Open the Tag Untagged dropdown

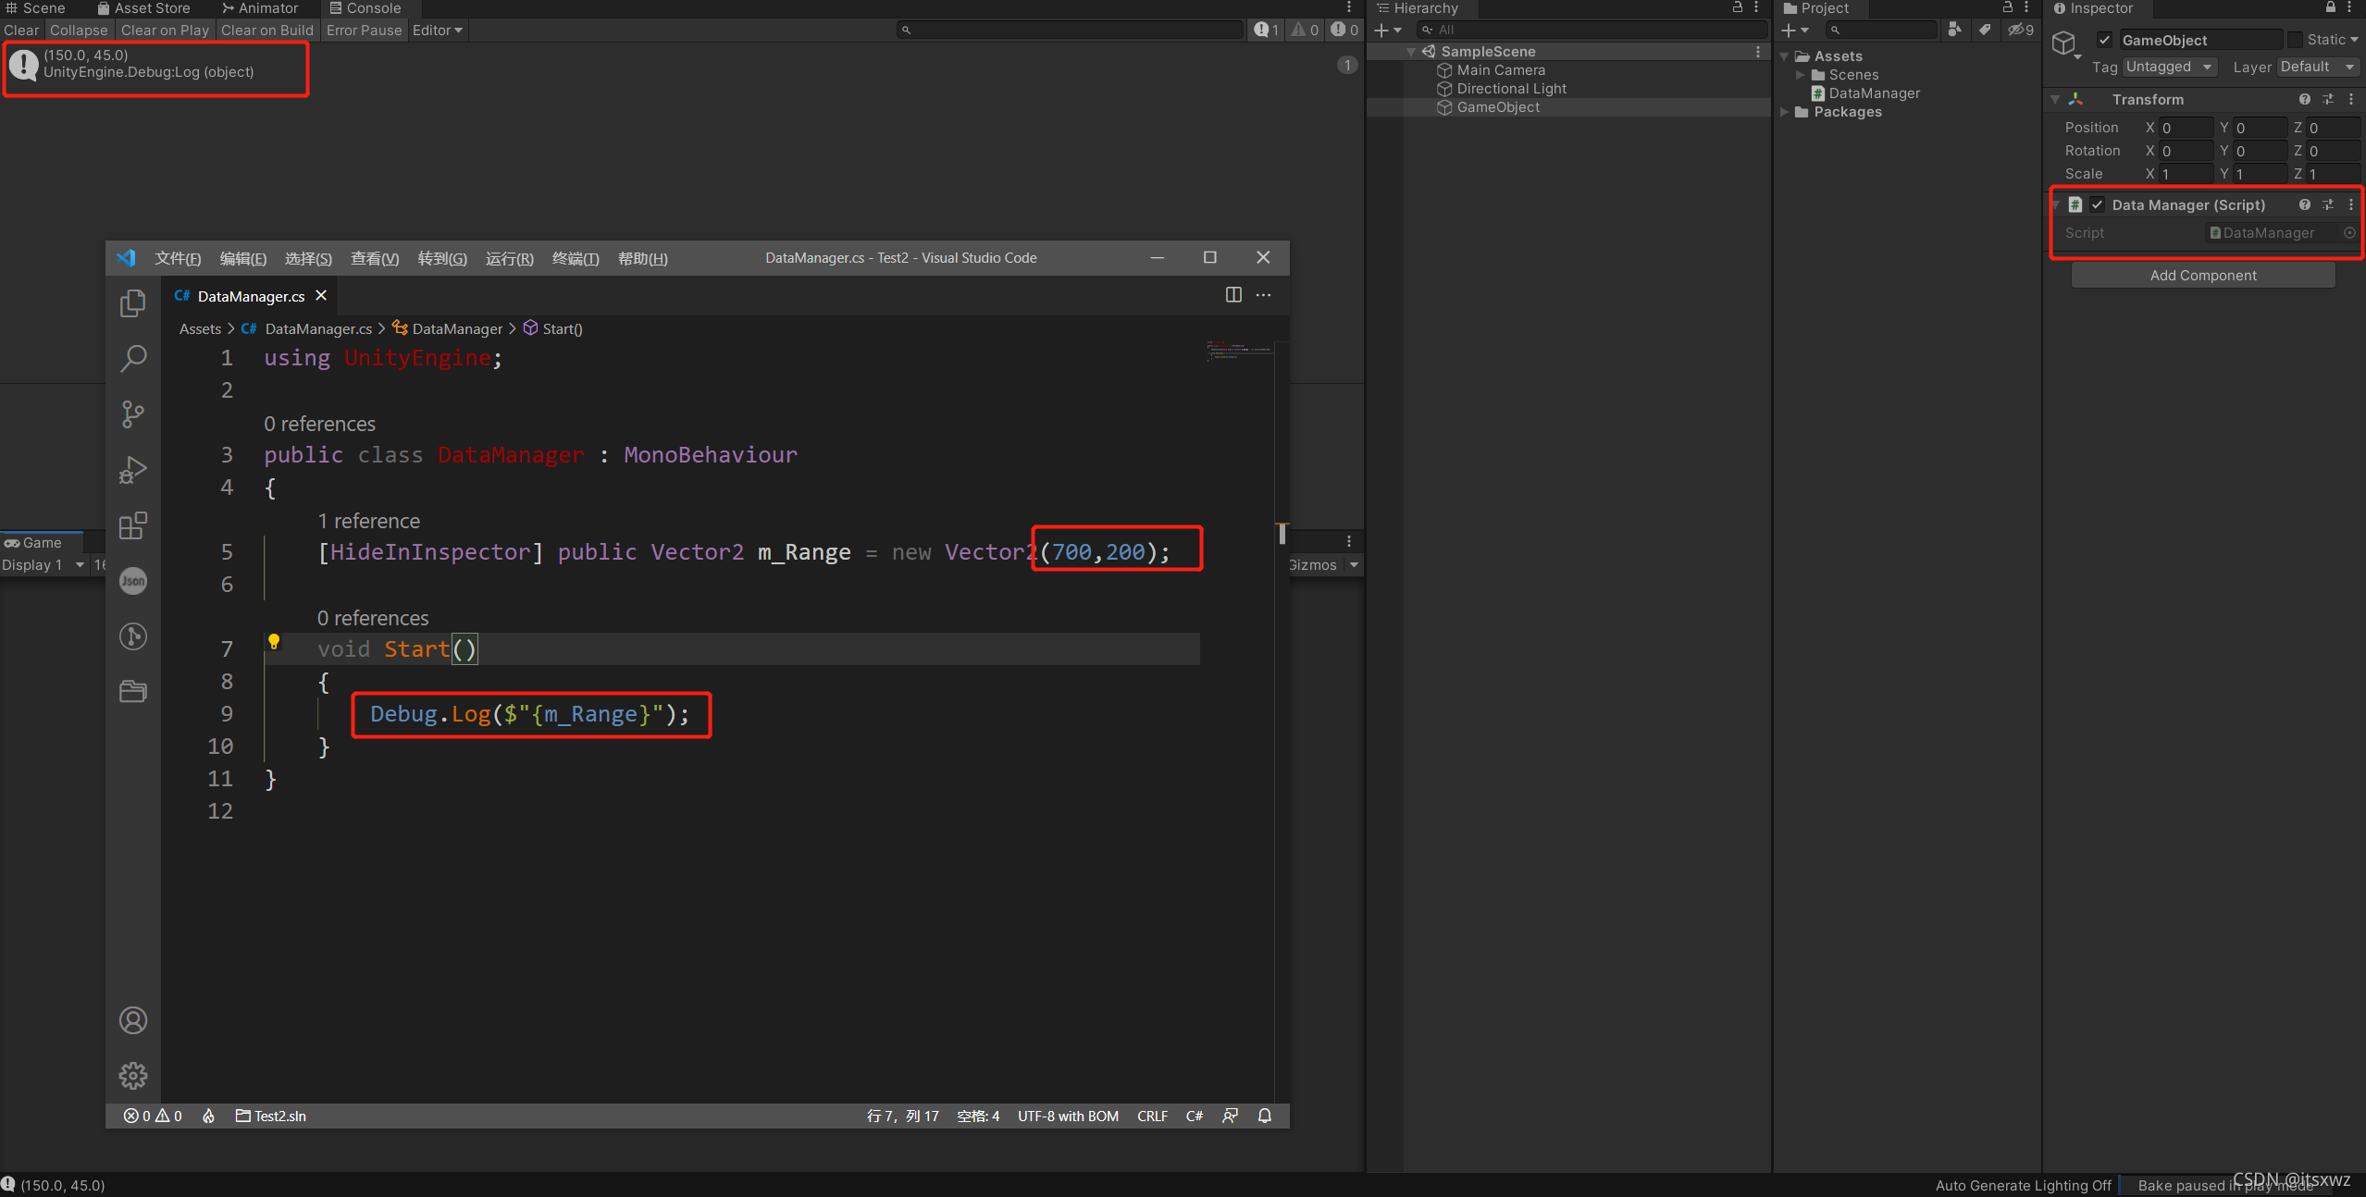coord(2168,67)
